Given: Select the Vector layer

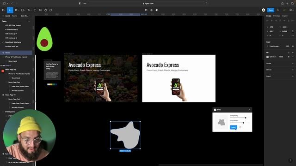Looking at the screenshot, I should pos(16,53).
